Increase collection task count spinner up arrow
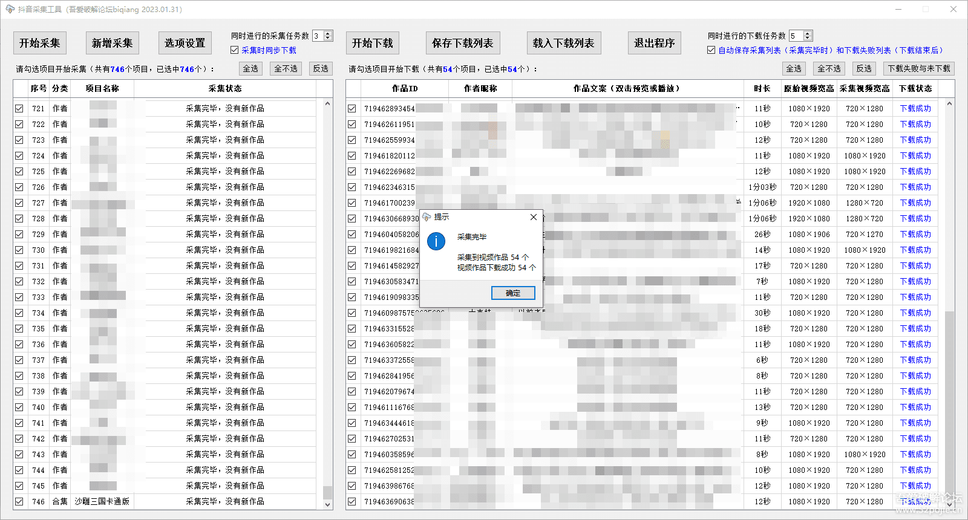Image resolution: width=968 pixels, height=520 pixels. [328, 33]
